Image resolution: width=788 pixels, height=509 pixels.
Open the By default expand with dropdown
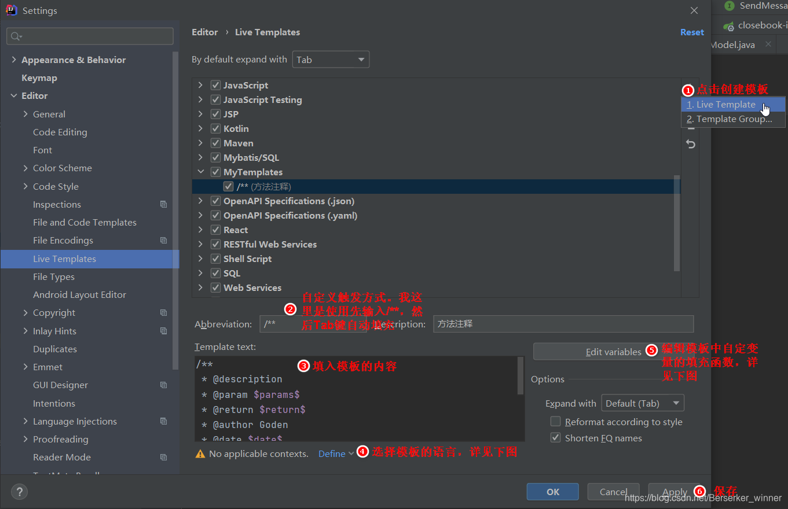pyautogui.click(x=331, y=60)
